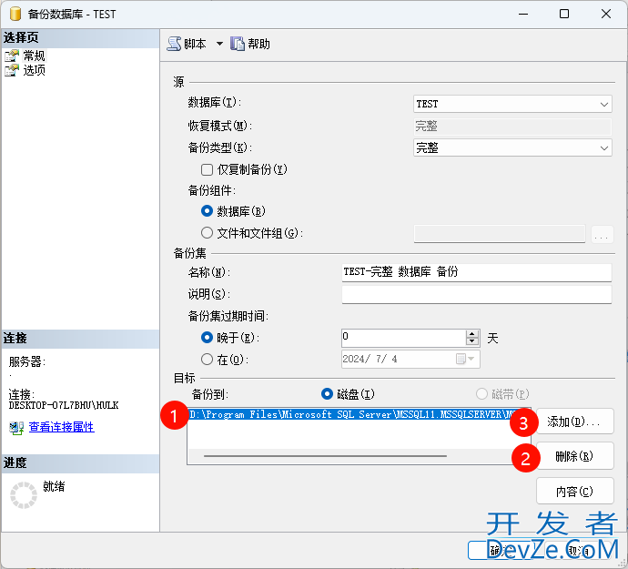Image resolution: width=628 pixels, height=569 pixels.
Task: Increase expiration days with up stepper
Action: 472,334
